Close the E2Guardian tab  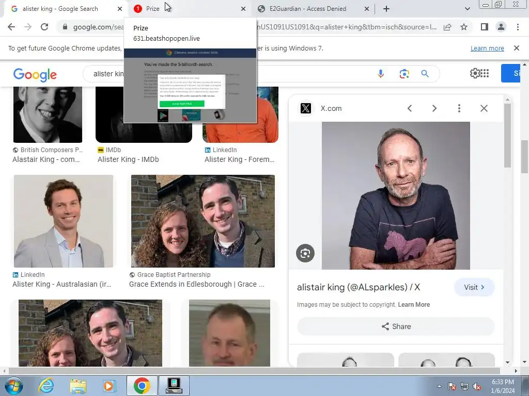[x=367, y=9]
